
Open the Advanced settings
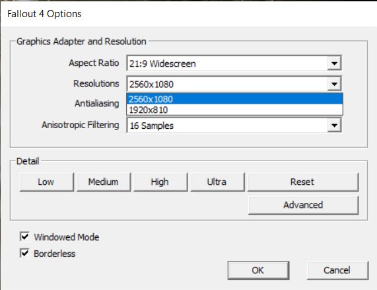[x=304, y=205]
